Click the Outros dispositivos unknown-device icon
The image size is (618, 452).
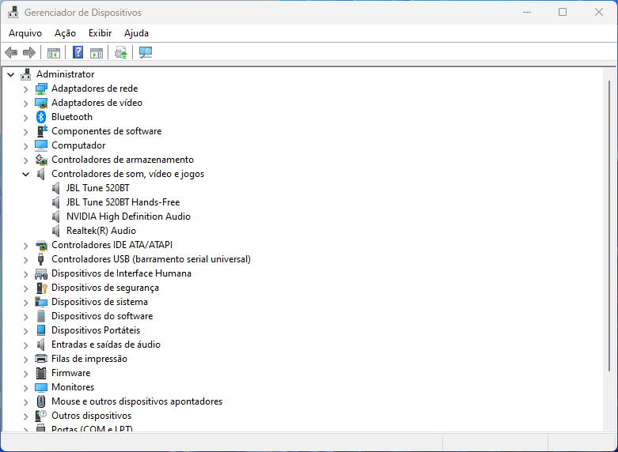click(41, 416)
